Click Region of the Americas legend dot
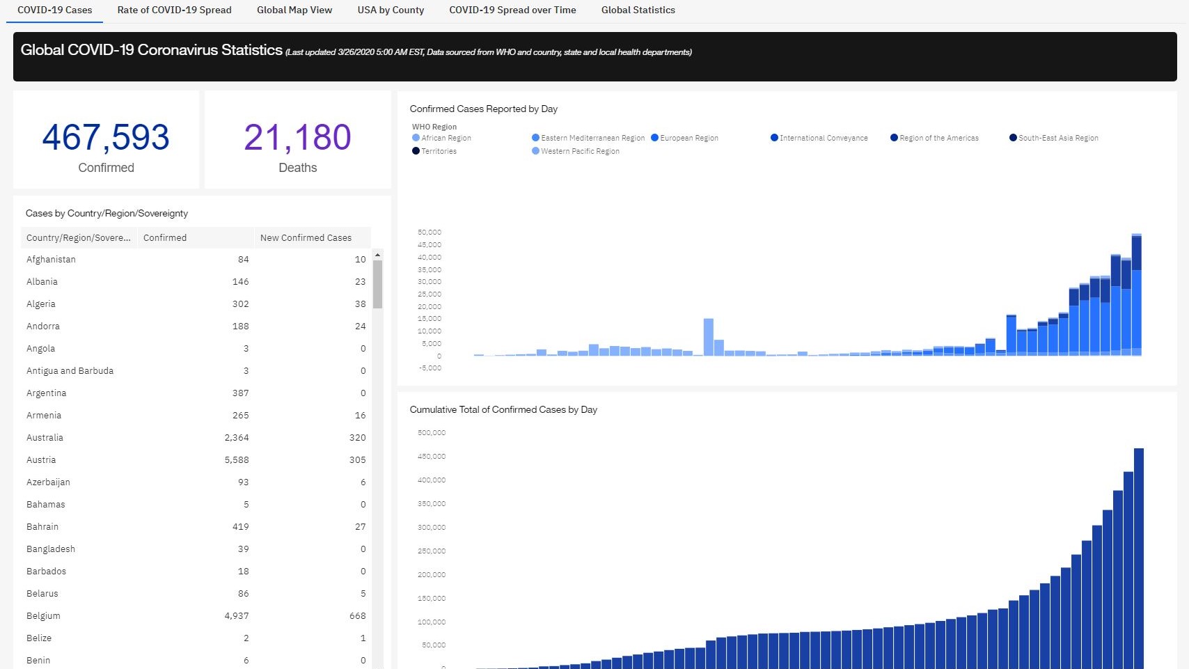 894,138
